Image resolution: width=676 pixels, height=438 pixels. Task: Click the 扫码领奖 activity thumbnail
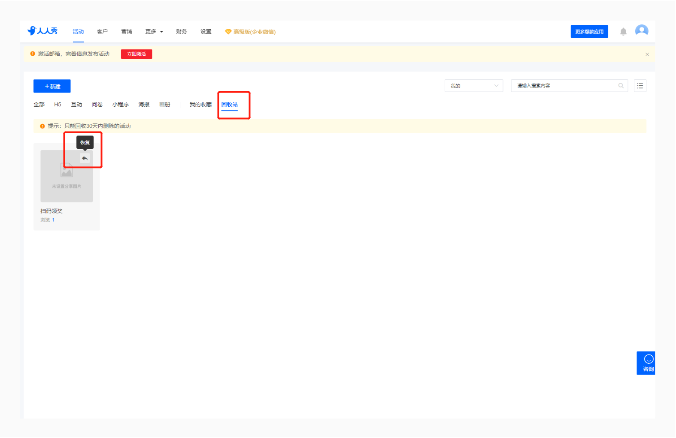click(67, 176)
